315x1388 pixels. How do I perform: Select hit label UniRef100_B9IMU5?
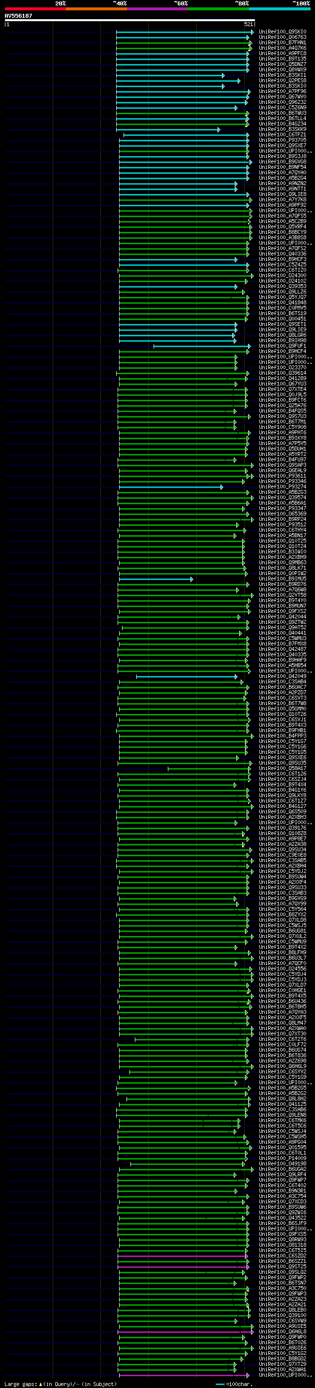[x=283, y=579]
